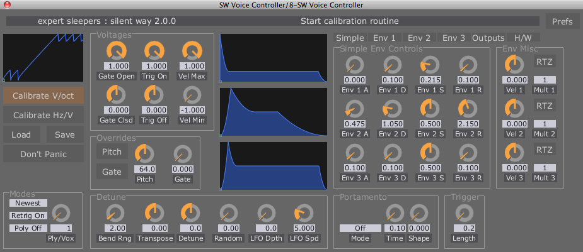Toggle the Poly Off mode
Screen dimensions: 583x252
(x=28, y=228)
